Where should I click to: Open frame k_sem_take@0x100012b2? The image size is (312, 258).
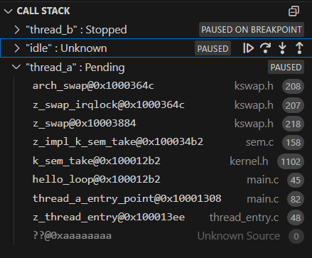click(x=156, y=161)
